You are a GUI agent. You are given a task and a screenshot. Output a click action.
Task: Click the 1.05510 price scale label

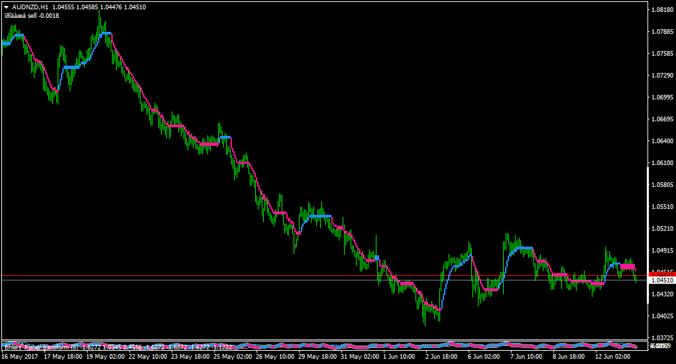662,207
